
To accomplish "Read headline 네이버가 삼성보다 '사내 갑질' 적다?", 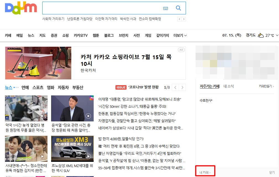I will click(x=141, y=128).
